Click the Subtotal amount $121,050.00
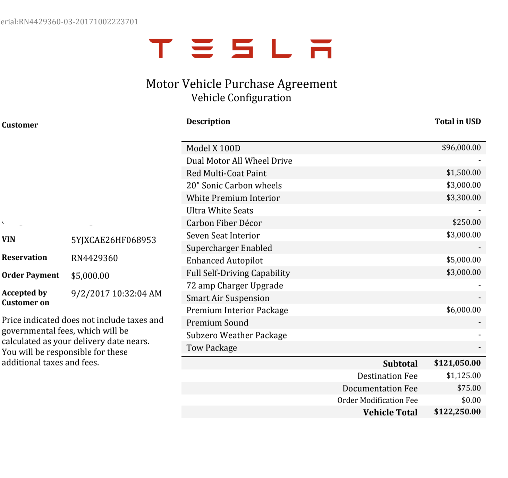The image size is (508, 478). pos(457,363)
